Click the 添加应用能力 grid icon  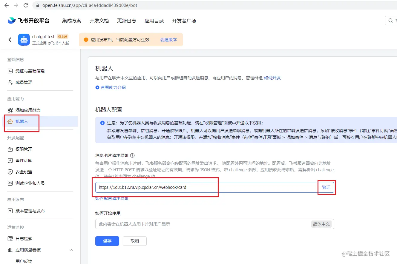point(10,110)
